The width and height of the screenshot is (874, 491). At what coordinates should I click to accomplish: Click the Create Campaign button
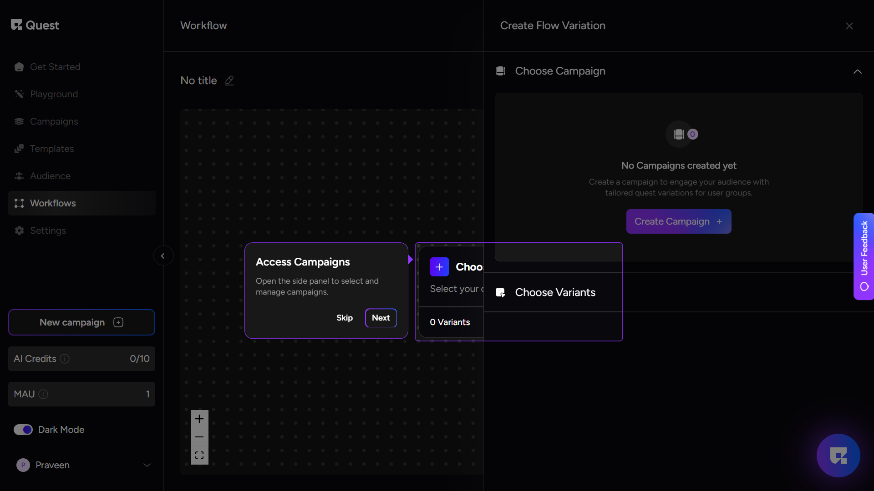click(678, 221)
